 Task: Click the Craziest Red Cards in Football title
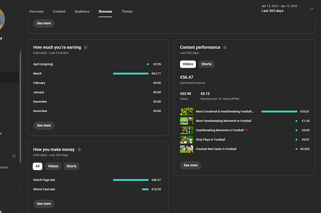[x=216, y=149]
